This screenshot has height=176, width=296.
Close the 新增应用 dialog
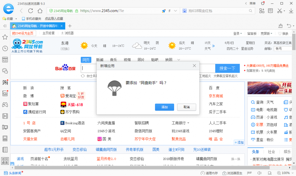[194, 65]
